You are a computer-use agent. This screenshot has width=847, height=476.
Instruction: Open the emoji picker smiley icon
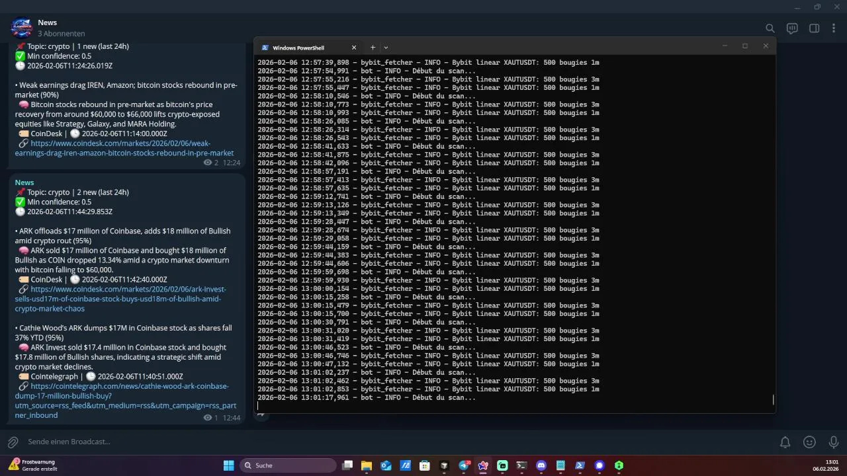[x=809, y=442]
